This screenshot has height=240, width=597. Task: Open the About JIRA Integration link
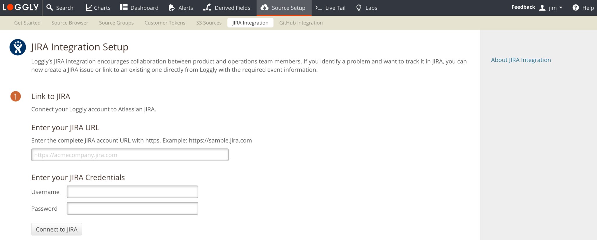521,60
